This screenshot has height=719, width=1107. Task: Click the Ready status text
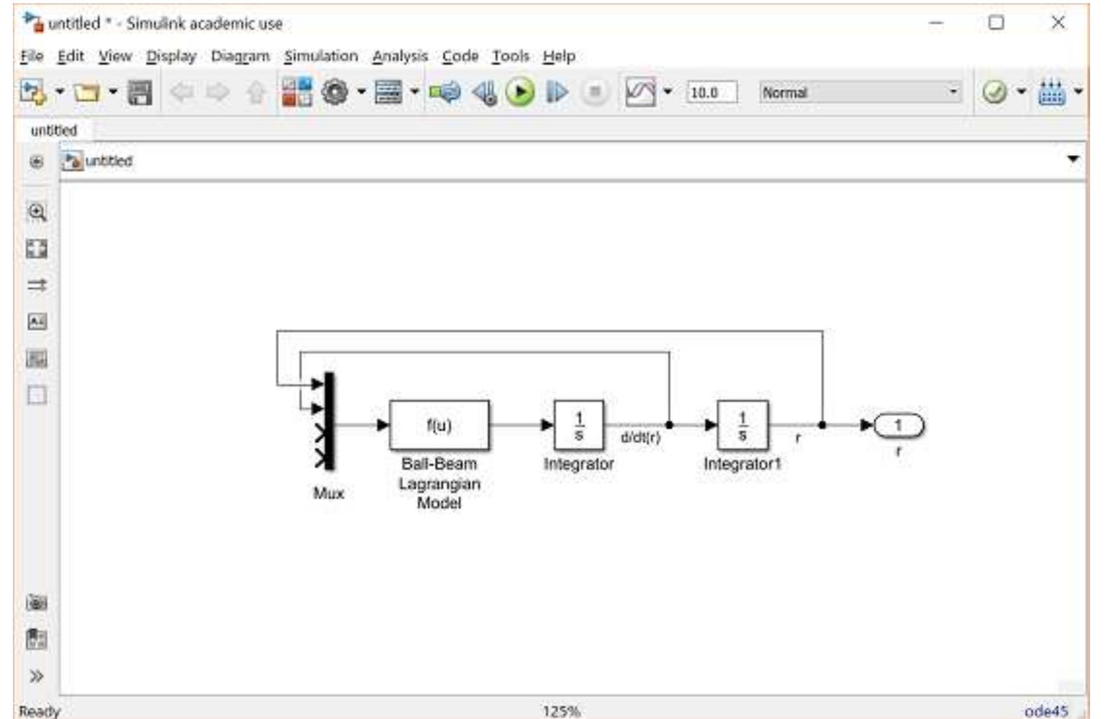(x=40, y=711)
